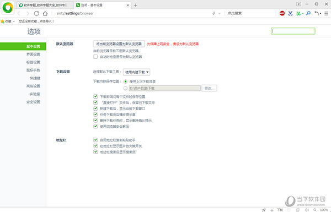
Task: Open the default download tool dropdown
Action: (x=137, y=72)
